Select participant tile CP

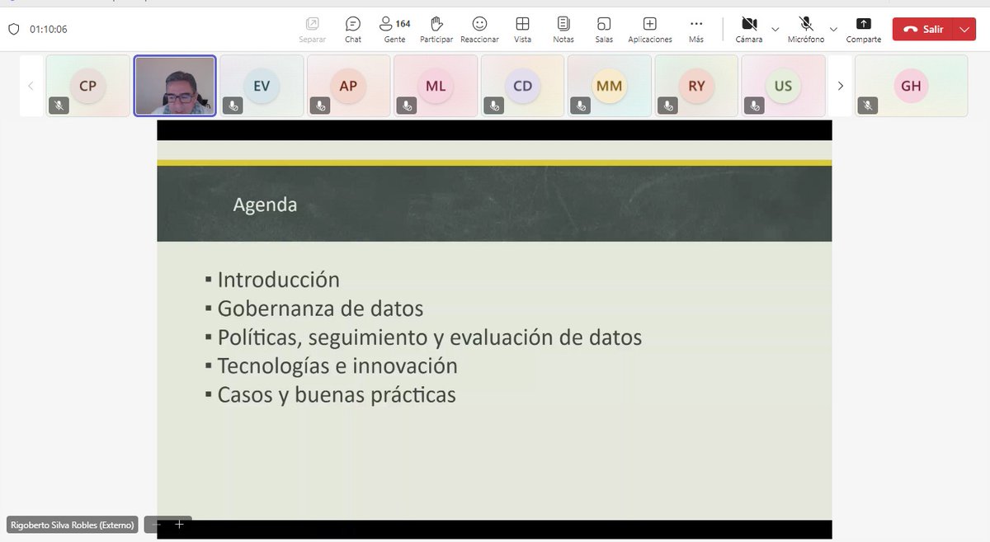88,86
